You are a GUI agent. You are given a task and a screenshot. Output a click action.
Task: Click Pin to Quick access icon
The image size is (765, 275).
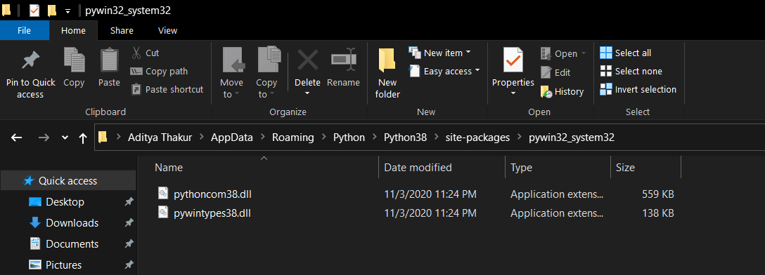coord(30,61)
